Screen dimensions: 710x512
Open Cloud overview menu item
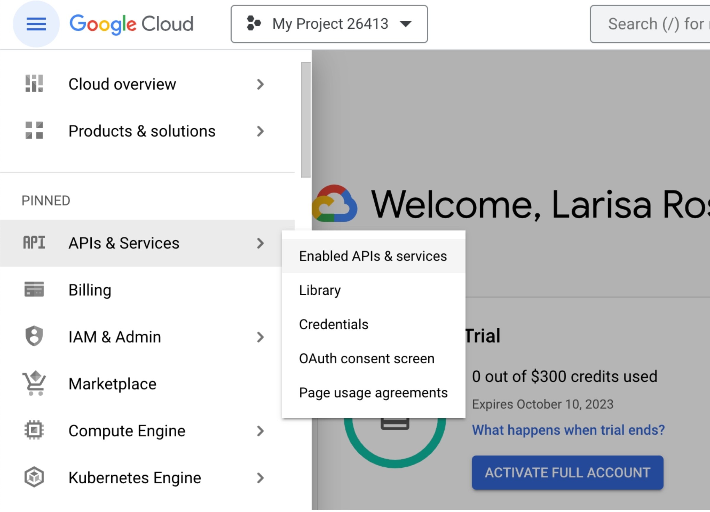(x=147, y=84)
